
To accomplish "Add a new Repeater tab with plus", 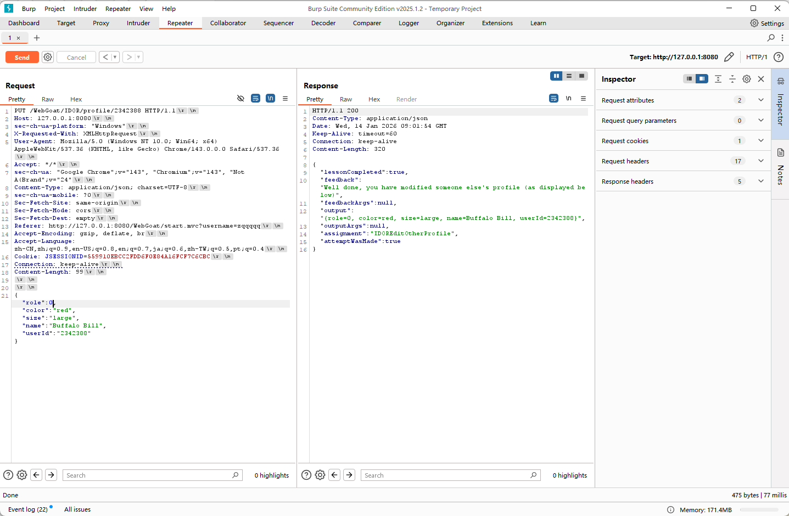I will pos(37,38).
